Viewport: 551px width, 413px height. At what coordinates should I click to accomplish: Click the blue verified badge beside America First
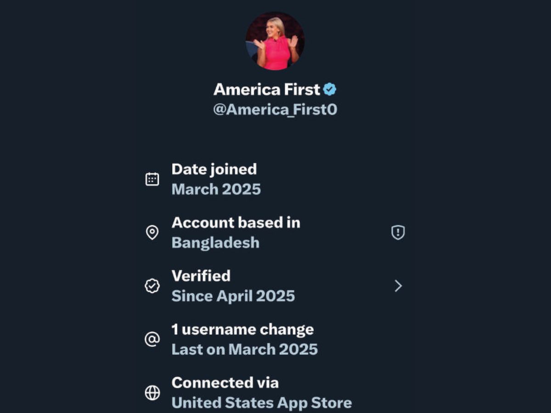(330, 89)
